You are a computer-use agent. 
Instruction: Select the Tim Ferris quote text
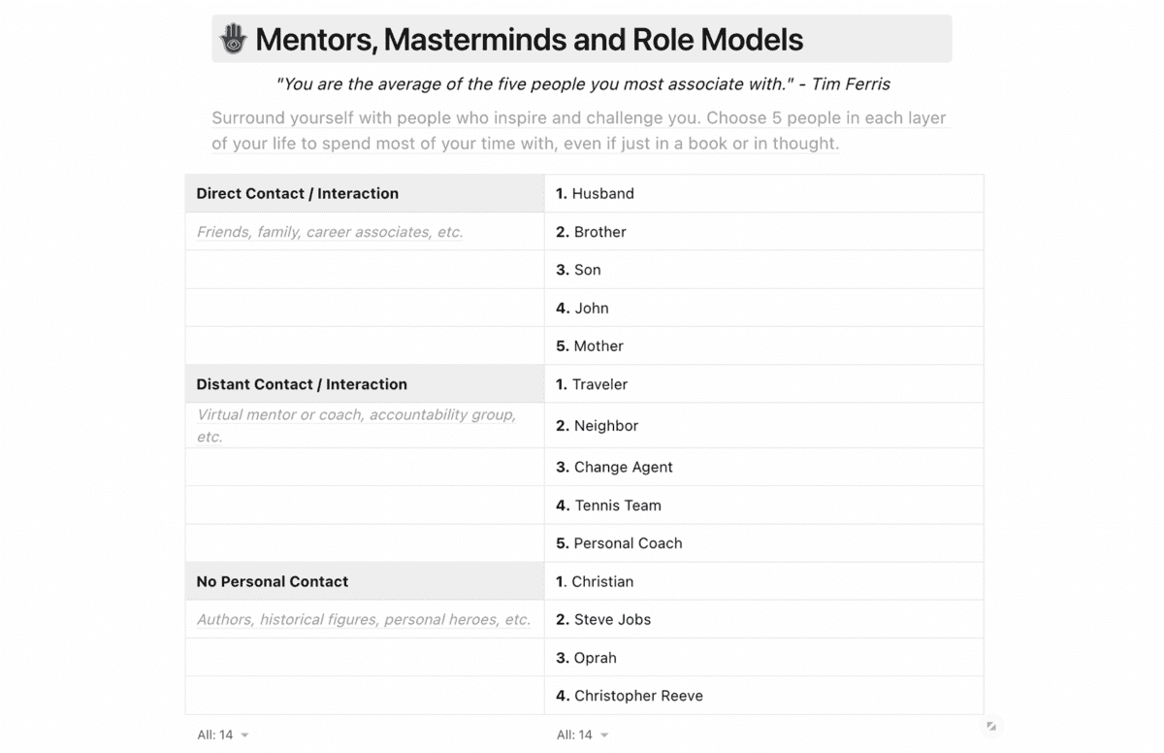pyautogui.click(x=583, y=84)
